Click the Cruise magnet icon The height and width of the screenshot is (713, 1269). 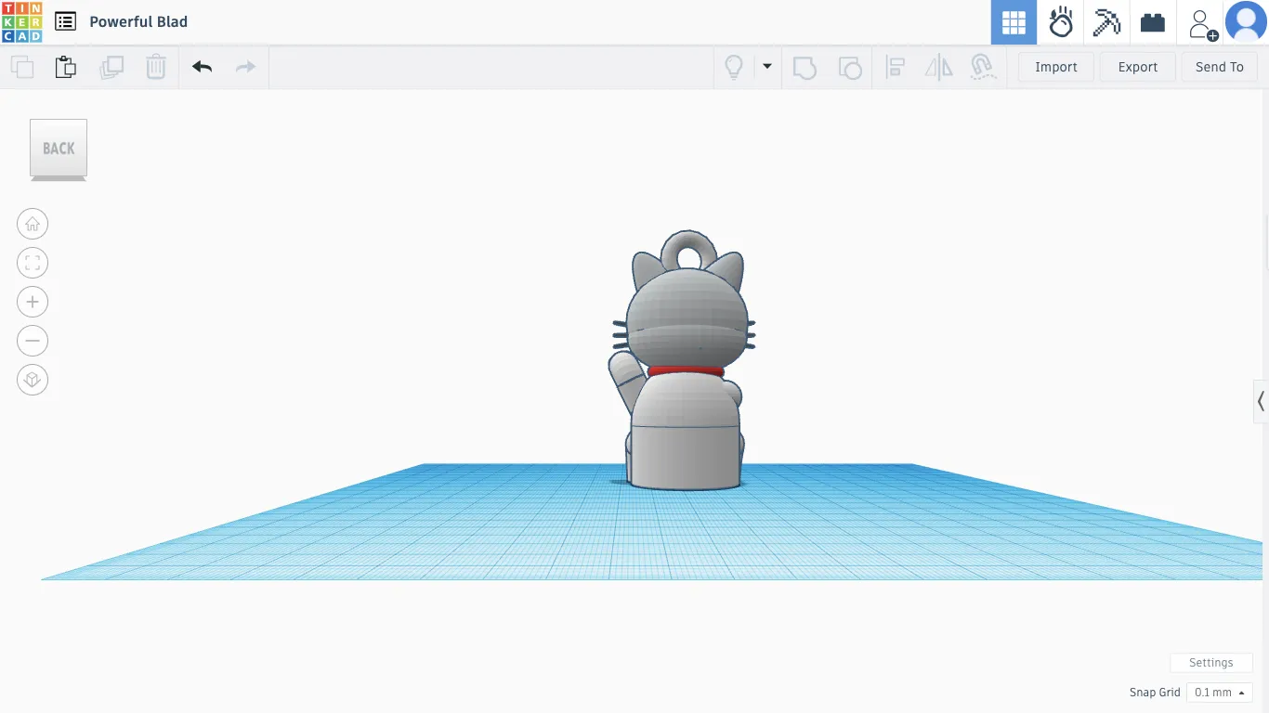click(982, 67)
